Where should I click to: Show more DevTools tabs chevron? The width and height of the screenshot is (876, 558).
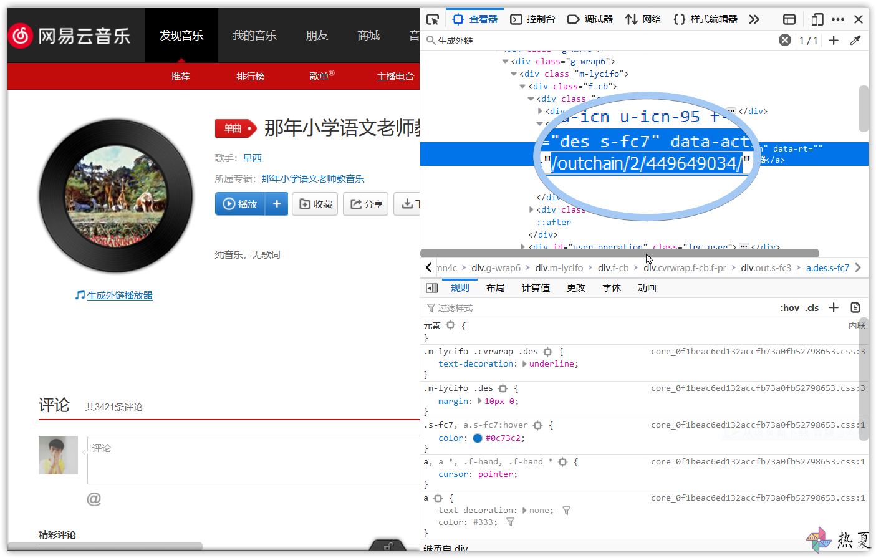754,19
